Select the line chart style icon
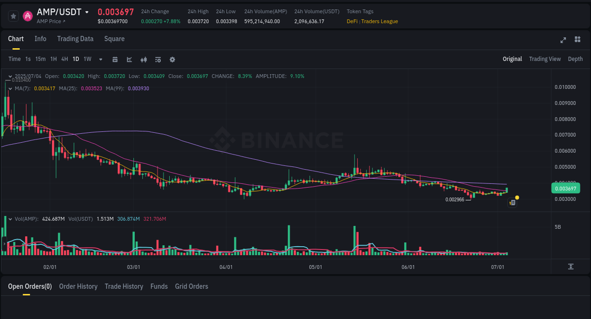591x319 pixels. [129, 59]
